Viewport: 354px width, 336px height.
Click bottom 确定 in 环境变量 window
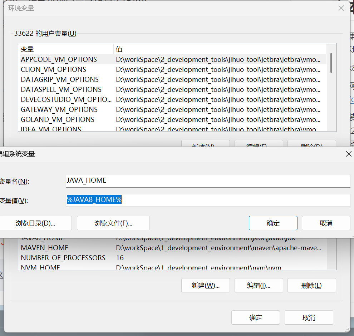pyautogui.click(x=255, y=317)
